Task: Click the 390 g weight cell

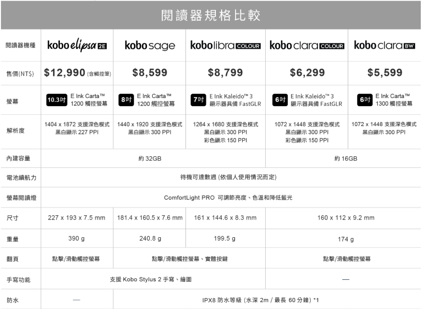Action: (77, 239)
